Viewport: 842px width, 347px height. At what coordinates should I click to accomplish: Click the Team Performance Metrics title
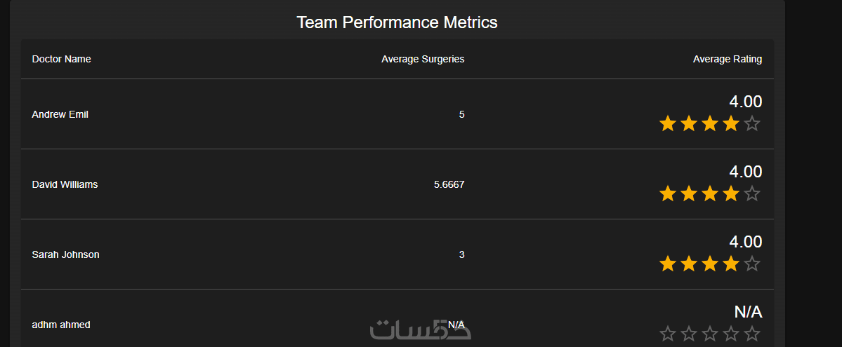[x=397, y=22]
